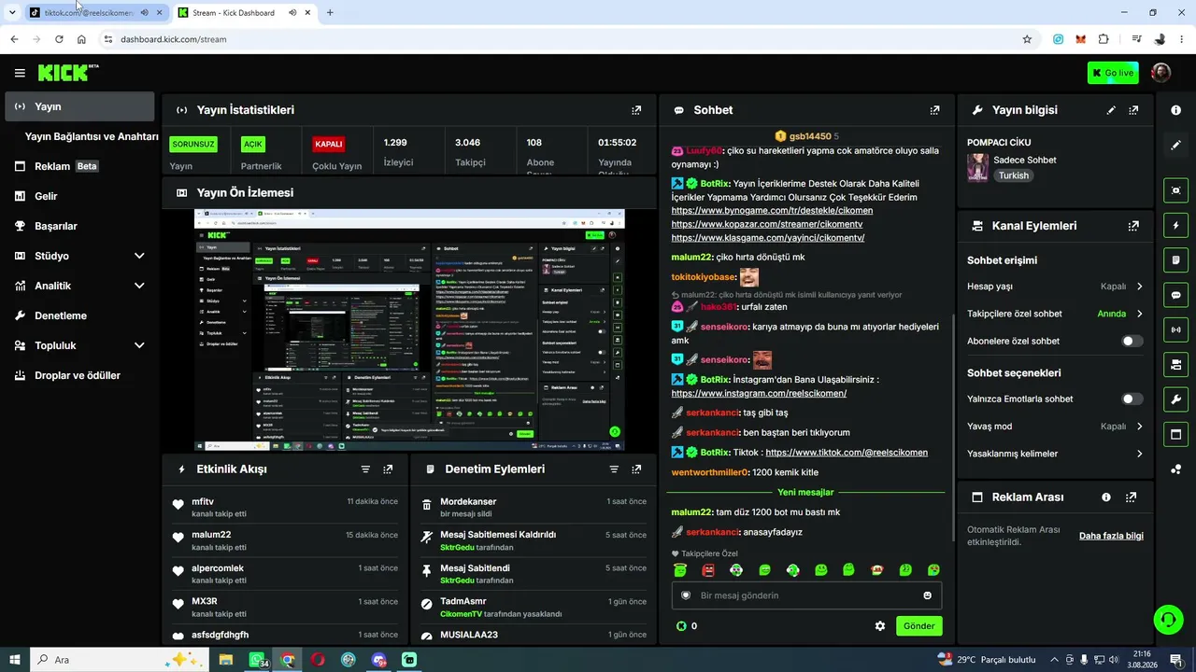This screenshot has width=1196, height=672.
Task: Open the emoji picker in the message box
Action: [927, 595]
